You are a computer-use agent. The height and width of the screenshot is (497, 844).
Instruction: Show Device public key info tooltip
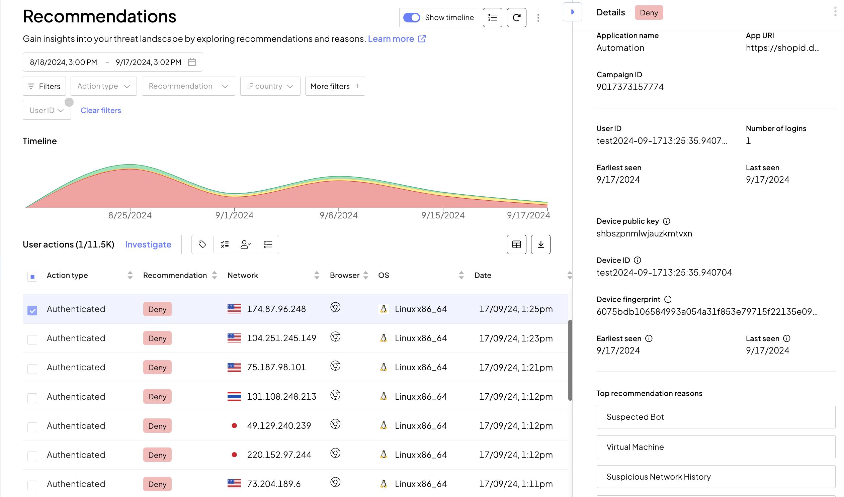(666, 221)
